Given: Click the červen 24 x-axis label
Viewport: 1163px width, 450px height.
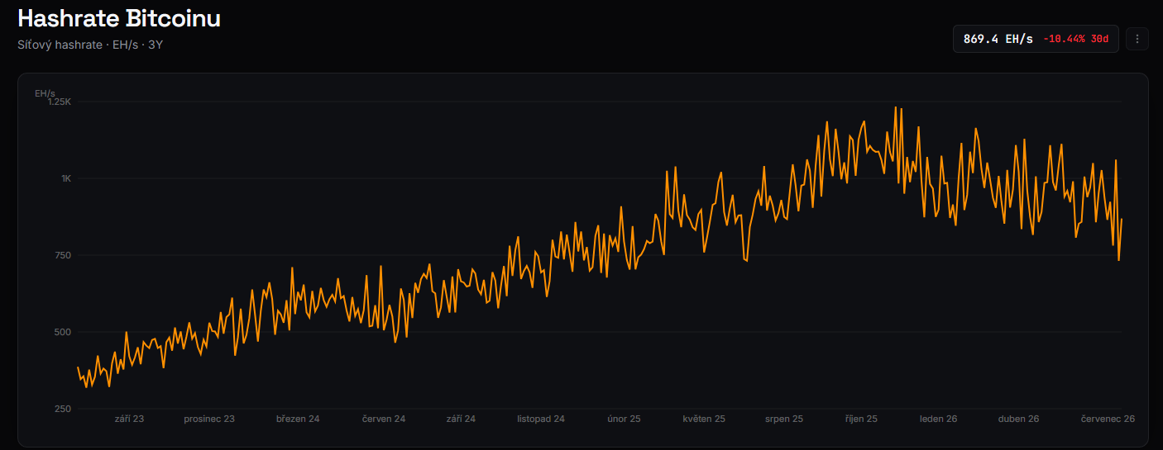Looking at the screenshot, I should 384,419.
